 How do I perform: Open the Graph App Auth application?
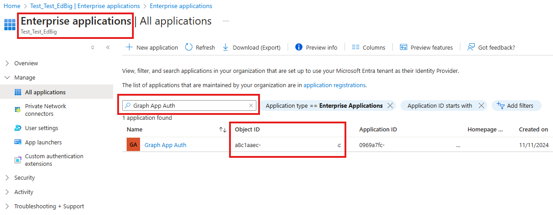(166, 145)
